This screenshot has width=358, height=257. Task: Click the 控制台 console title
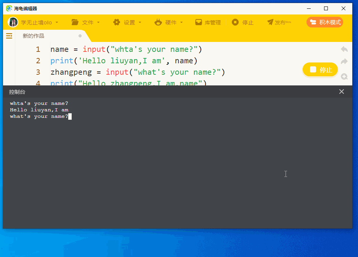[x=17, y=92]
